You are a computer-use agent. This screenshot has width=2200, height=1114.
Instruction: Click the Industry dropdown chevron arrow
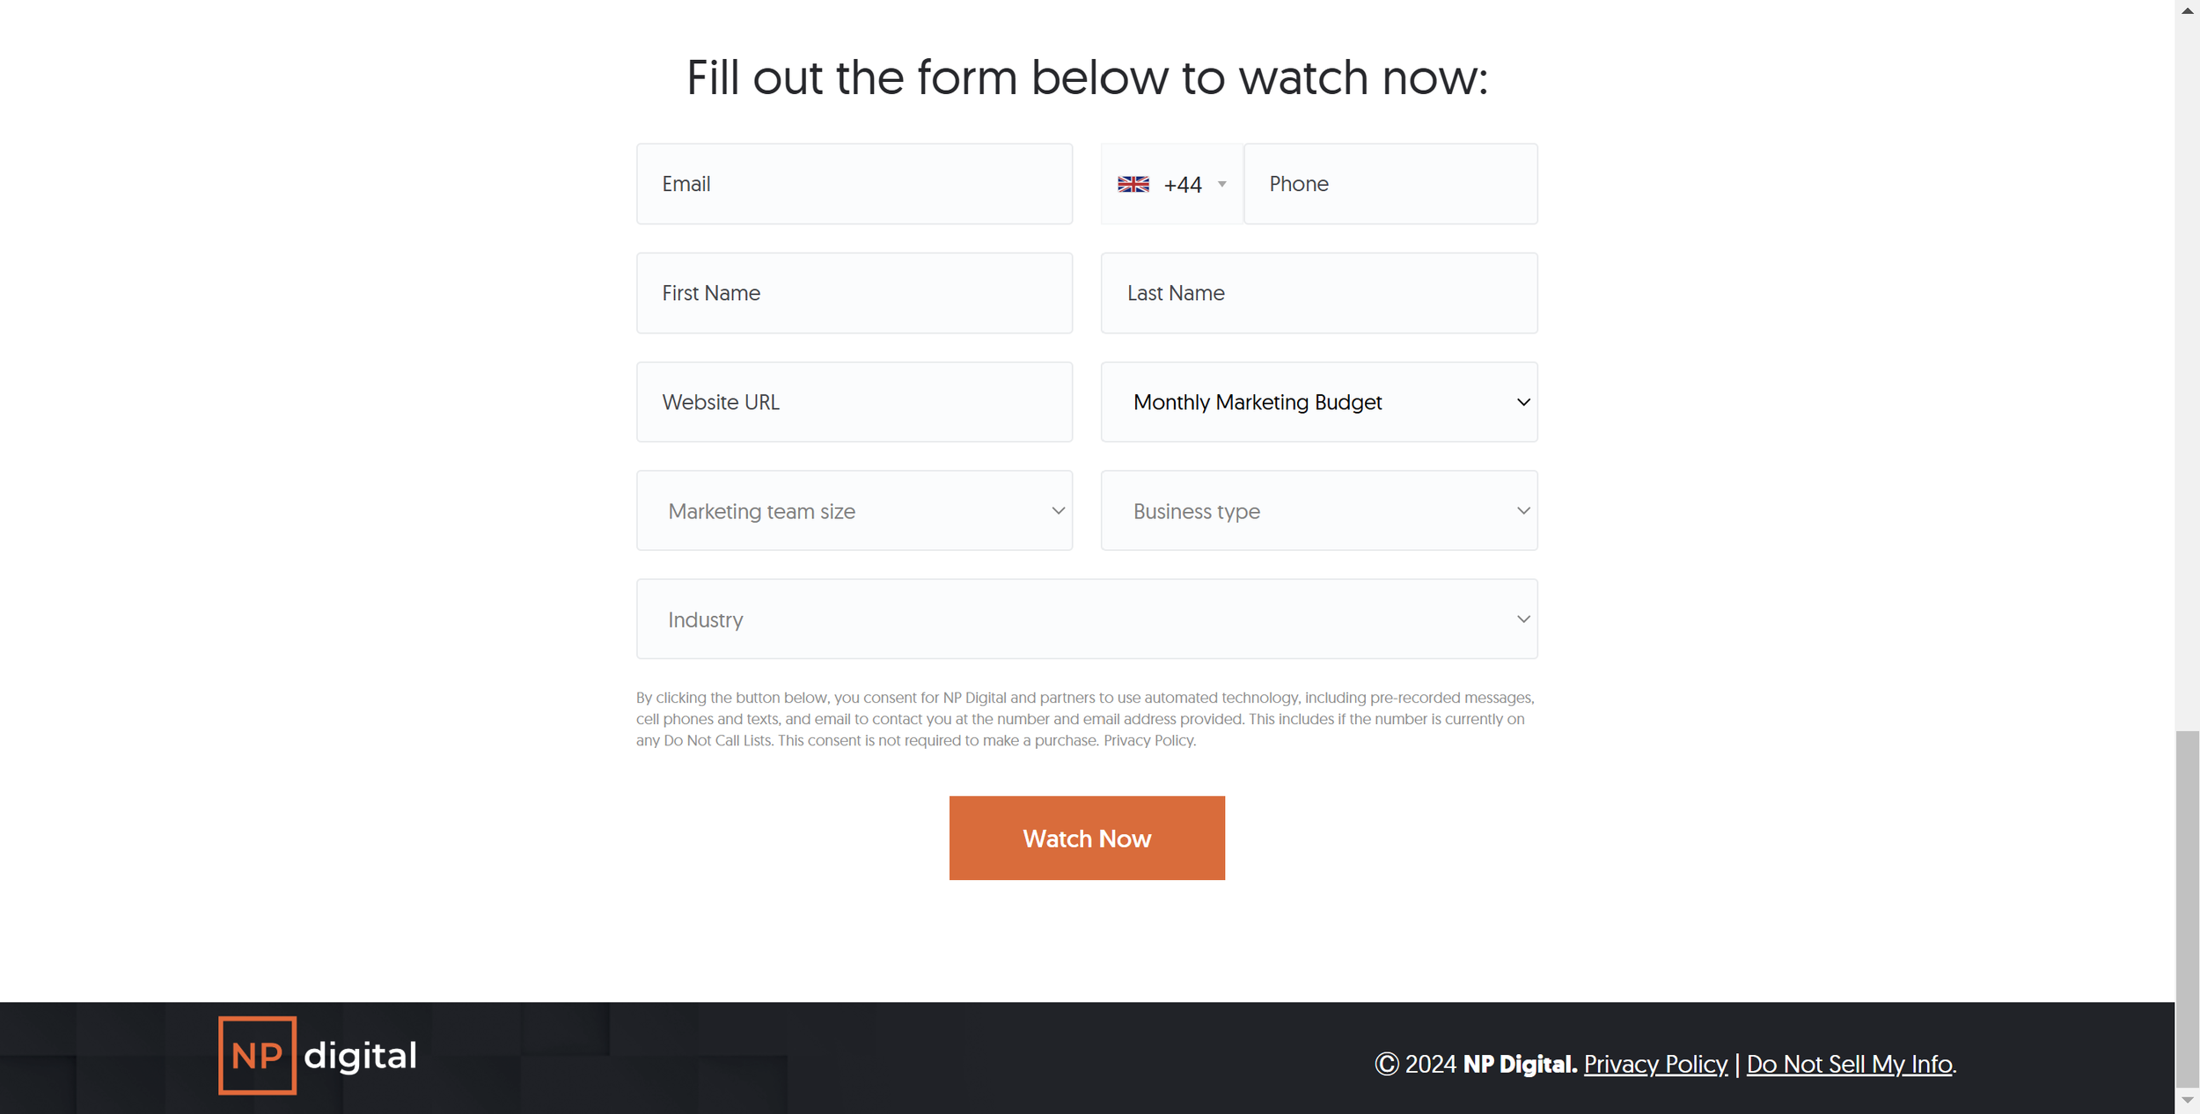tap(1523, 619)
